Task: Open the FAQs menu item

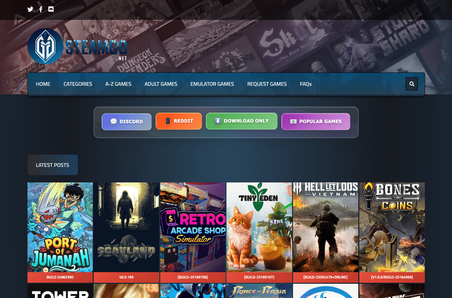Action: pos(306,84)
